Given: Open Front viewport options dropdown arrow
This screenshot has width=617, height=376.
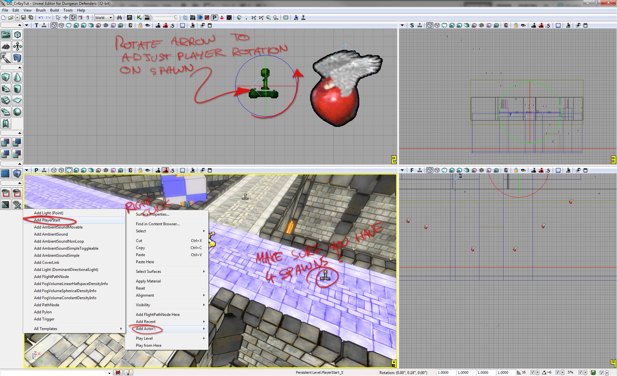Looking at the screenshot, I should click(402, 170).
